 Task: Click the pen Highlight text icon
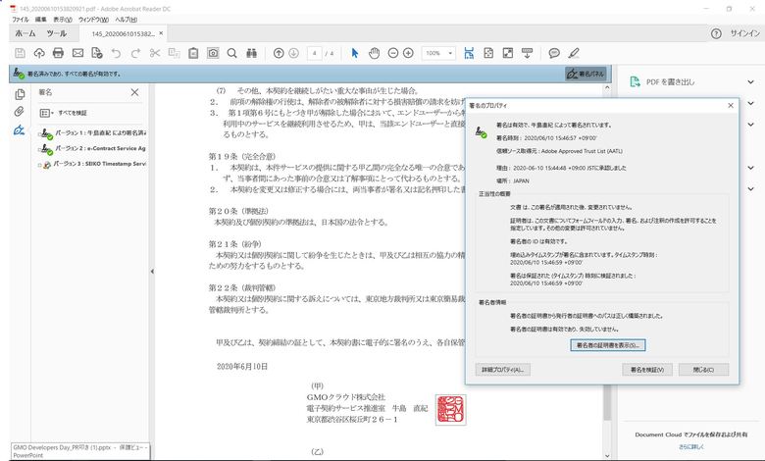(x=574, y=53)
